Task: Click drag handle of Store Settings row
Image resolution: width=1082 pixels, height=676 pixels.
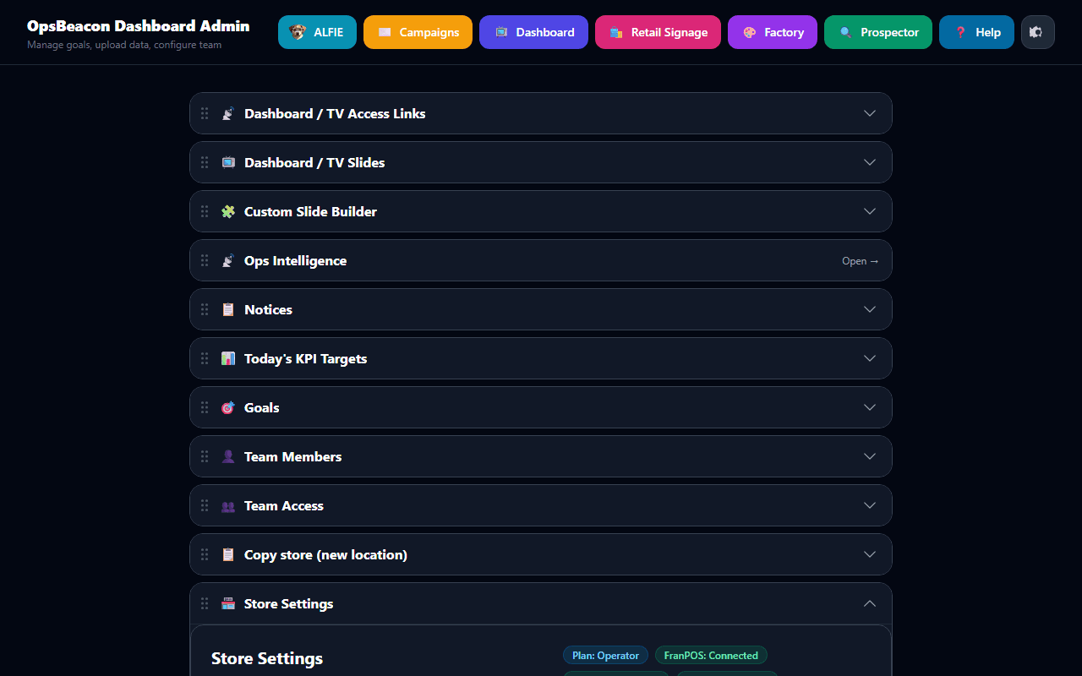Action: tap(205, 603)
